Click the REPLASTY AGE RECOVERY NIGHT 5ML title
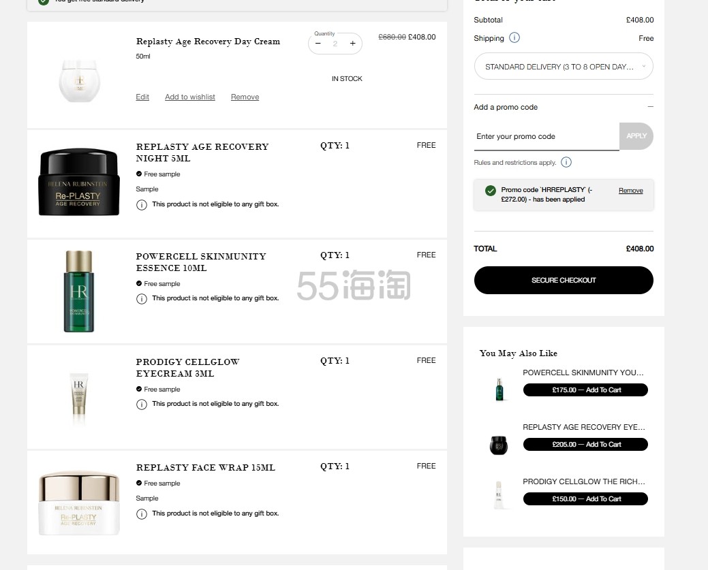Image resolution: width=708 pixels, height=570 pixels. [x=202, y=153]
